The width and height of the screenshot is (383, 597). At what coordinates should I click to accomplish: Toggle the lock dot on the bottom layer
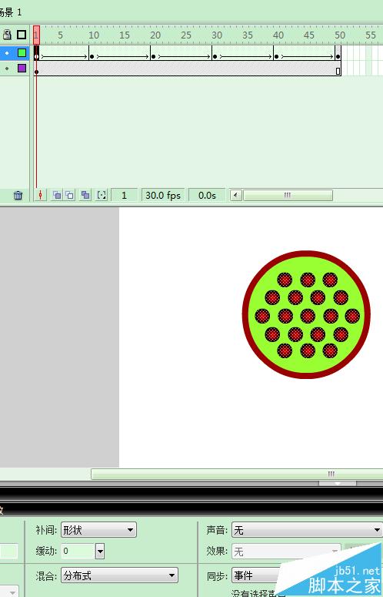7,69
